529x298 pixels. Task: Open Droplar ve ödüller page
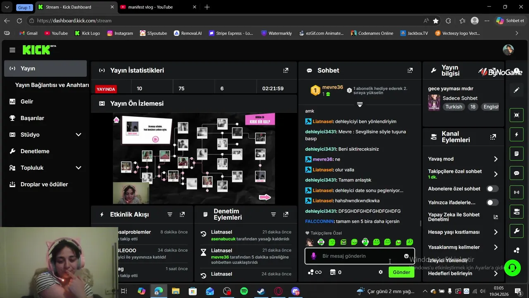pos(45,184)
